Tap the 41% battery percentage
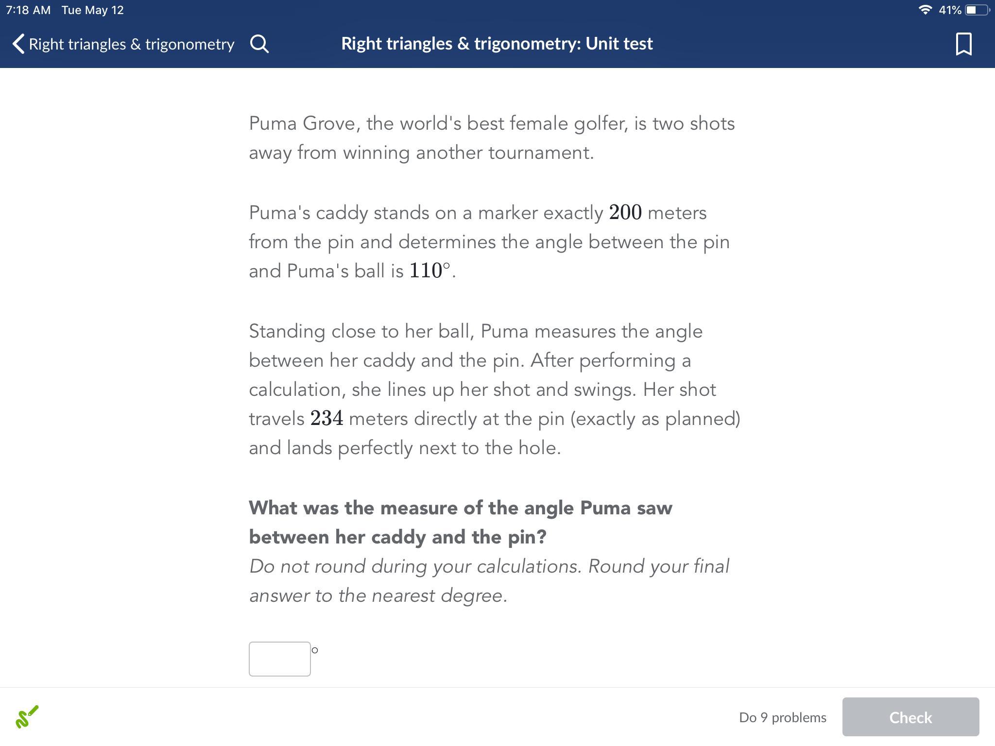 [950, 10]
